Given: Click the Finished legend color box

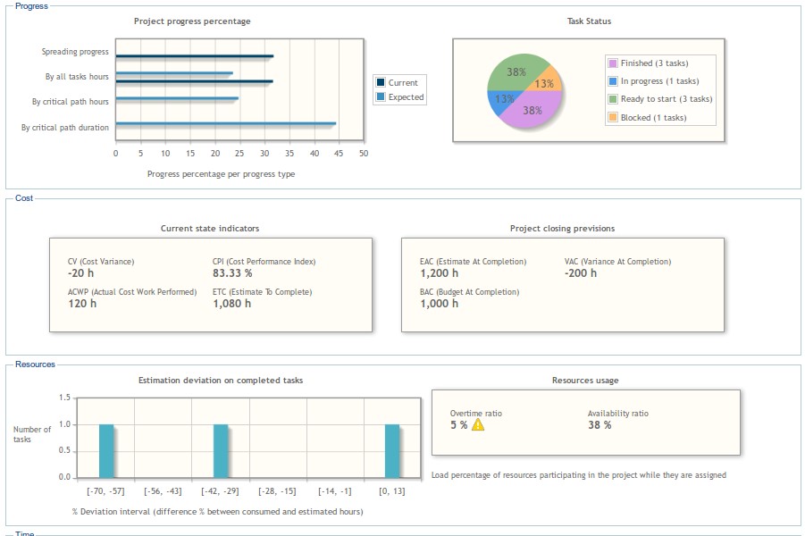Looking at the screenshot, I should pos(613,63).
